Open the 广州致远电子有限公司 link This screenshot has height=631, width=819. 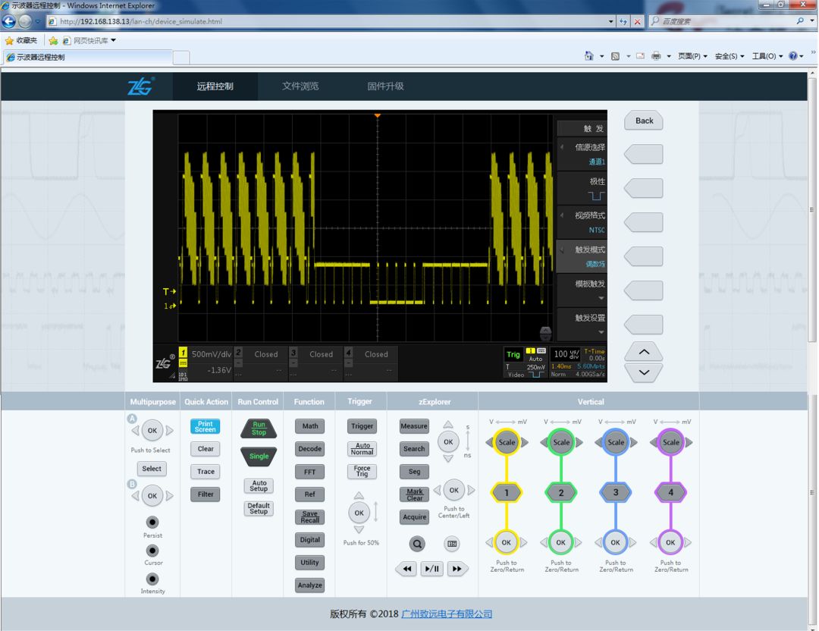(x=447, y=614)
